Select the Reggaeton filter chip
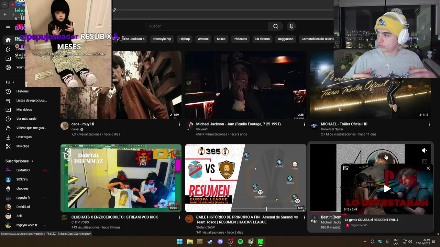Viewport: 440px width, 247px height. point(286,39)
